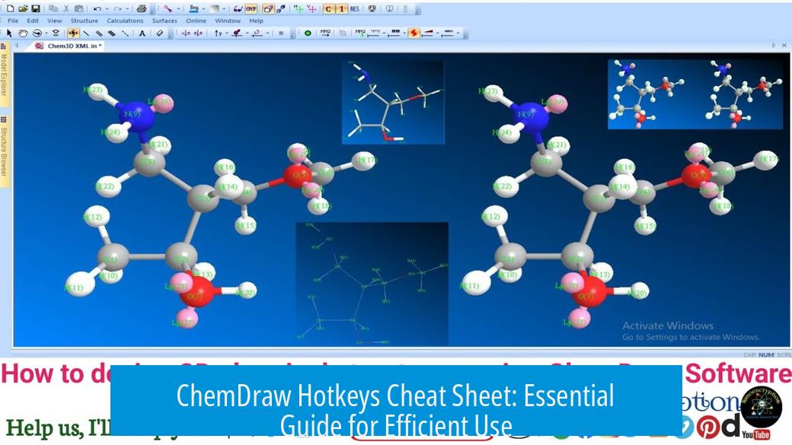Image resolution: width=792 pixels, height=445 pixels.
Task: Expand rotate tool dropdown arrow
Action: coord(46,33)
